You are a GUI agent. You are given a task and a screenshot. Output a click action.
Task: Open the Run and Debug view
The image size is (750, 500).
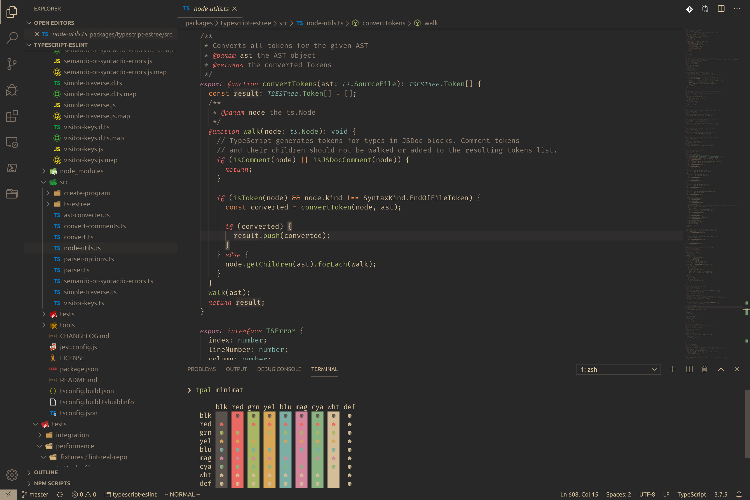coord(12,90)
